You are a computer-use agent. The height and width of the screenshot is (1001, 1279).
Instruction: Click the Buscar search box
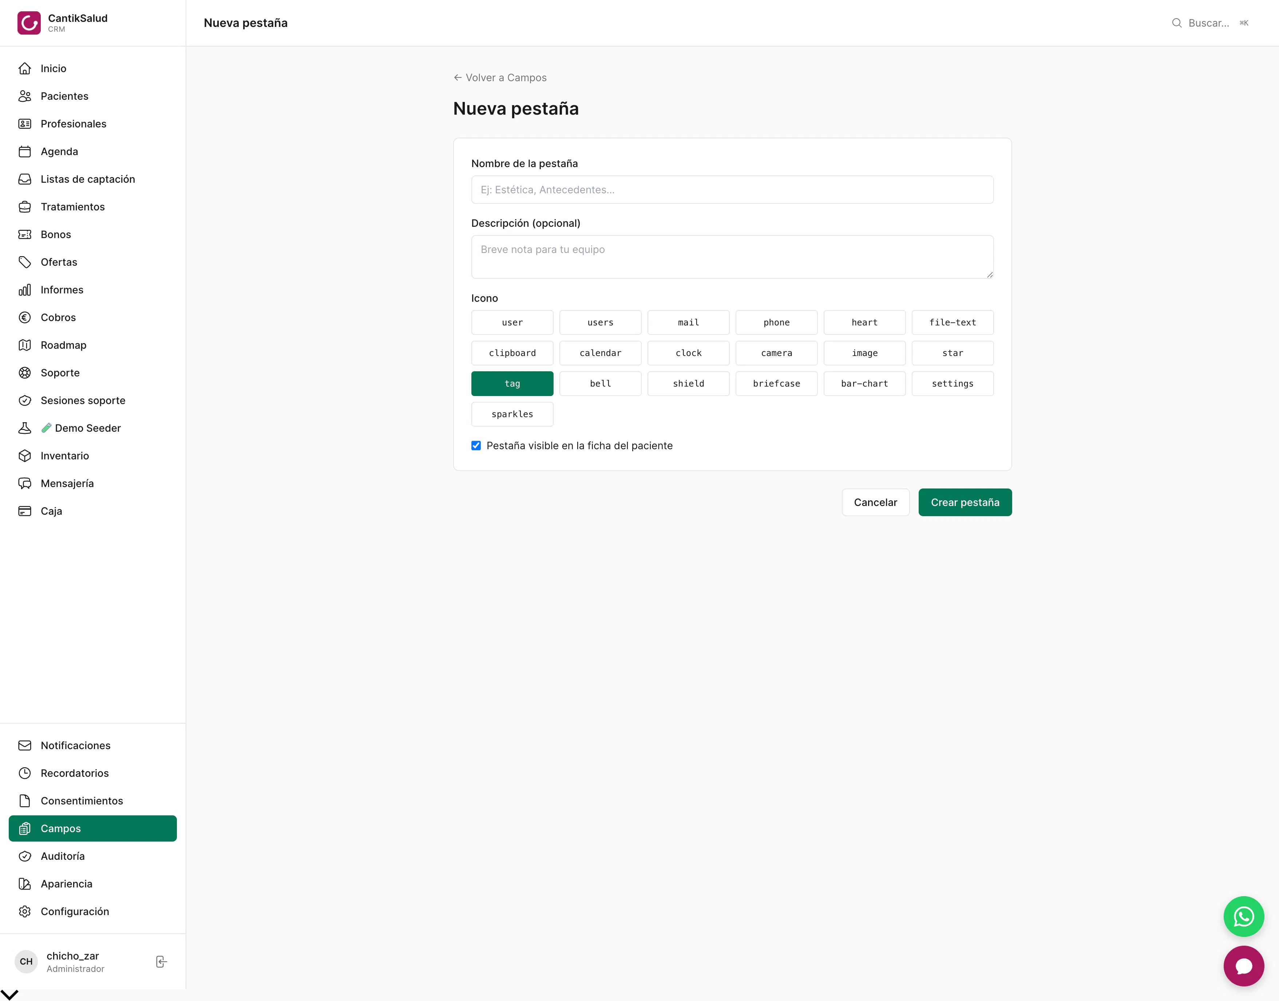click(x=1211, y=23)
